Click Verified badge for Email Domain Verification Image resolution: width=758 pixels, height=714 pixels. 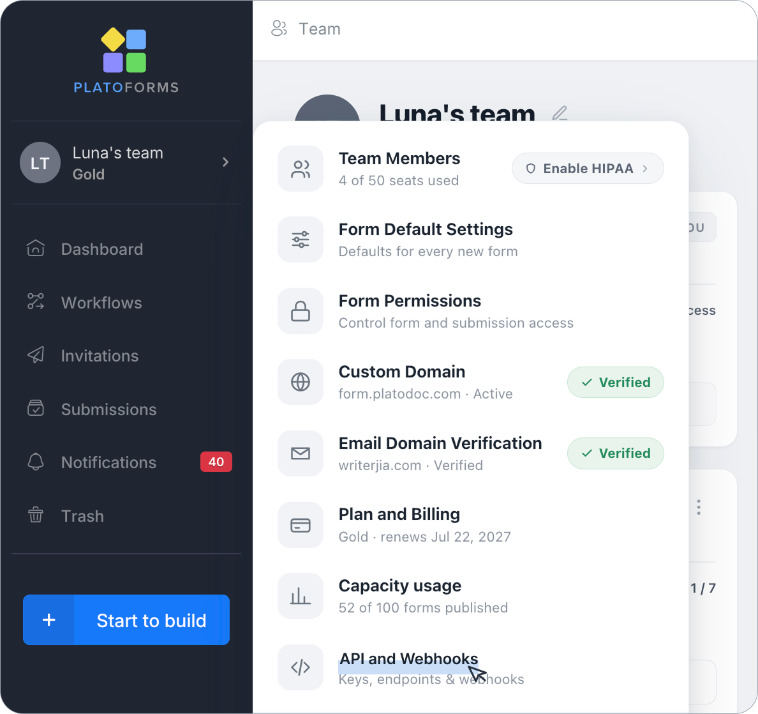pos(615,453)
